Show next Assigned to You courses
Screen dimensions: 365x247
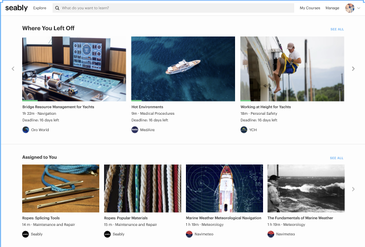[x=353, y=189]
